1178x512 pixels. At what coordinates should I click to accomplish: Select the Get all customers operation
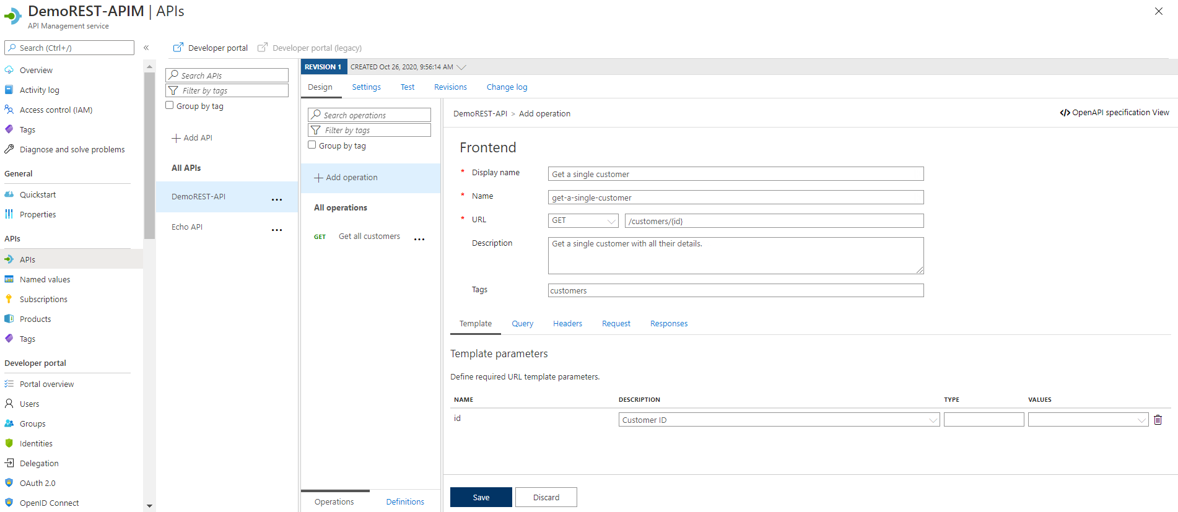coord(369,236)
